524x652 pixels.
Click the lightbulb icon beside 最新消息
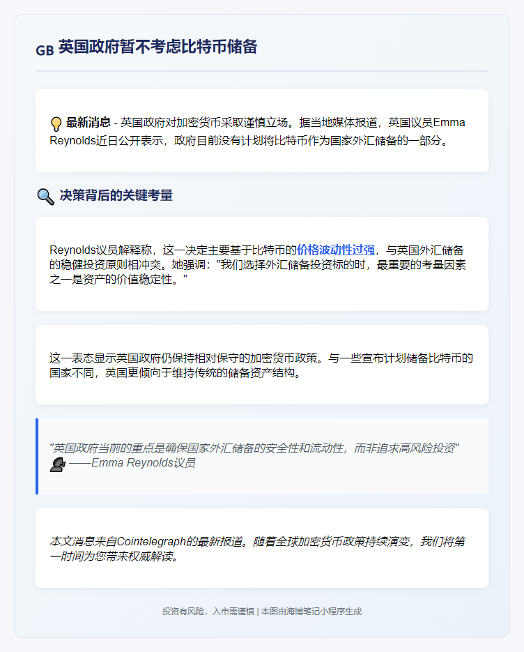coord(56,124)
